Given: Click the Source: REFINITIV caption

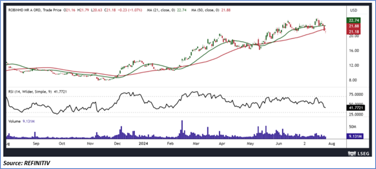Looking at the screenshot, I should tap(27, 163).
